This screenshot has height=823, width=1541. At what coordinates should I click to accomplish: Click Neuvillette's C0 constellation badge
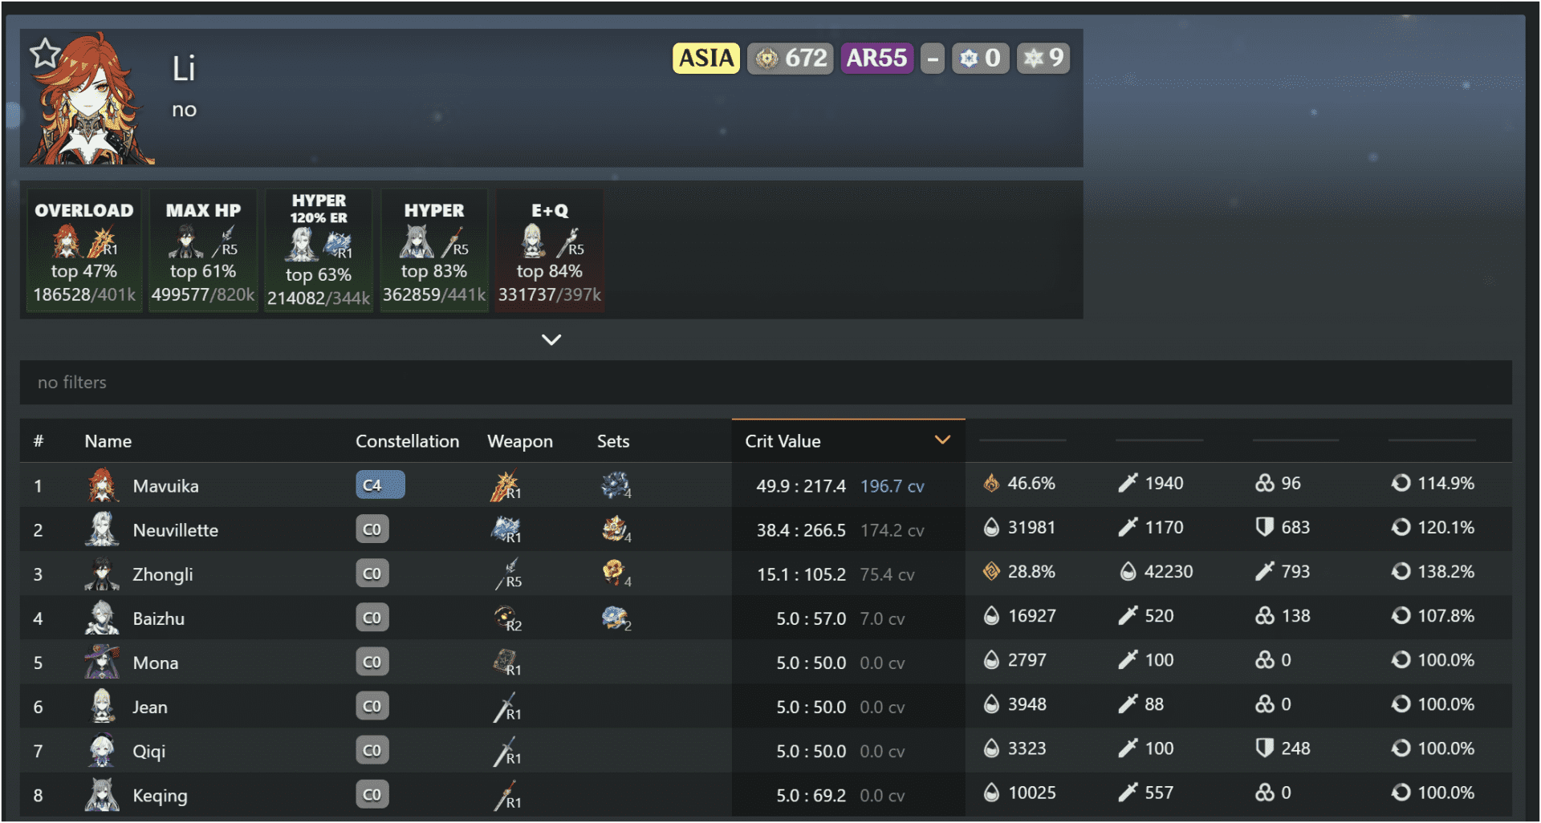point(372,529)
